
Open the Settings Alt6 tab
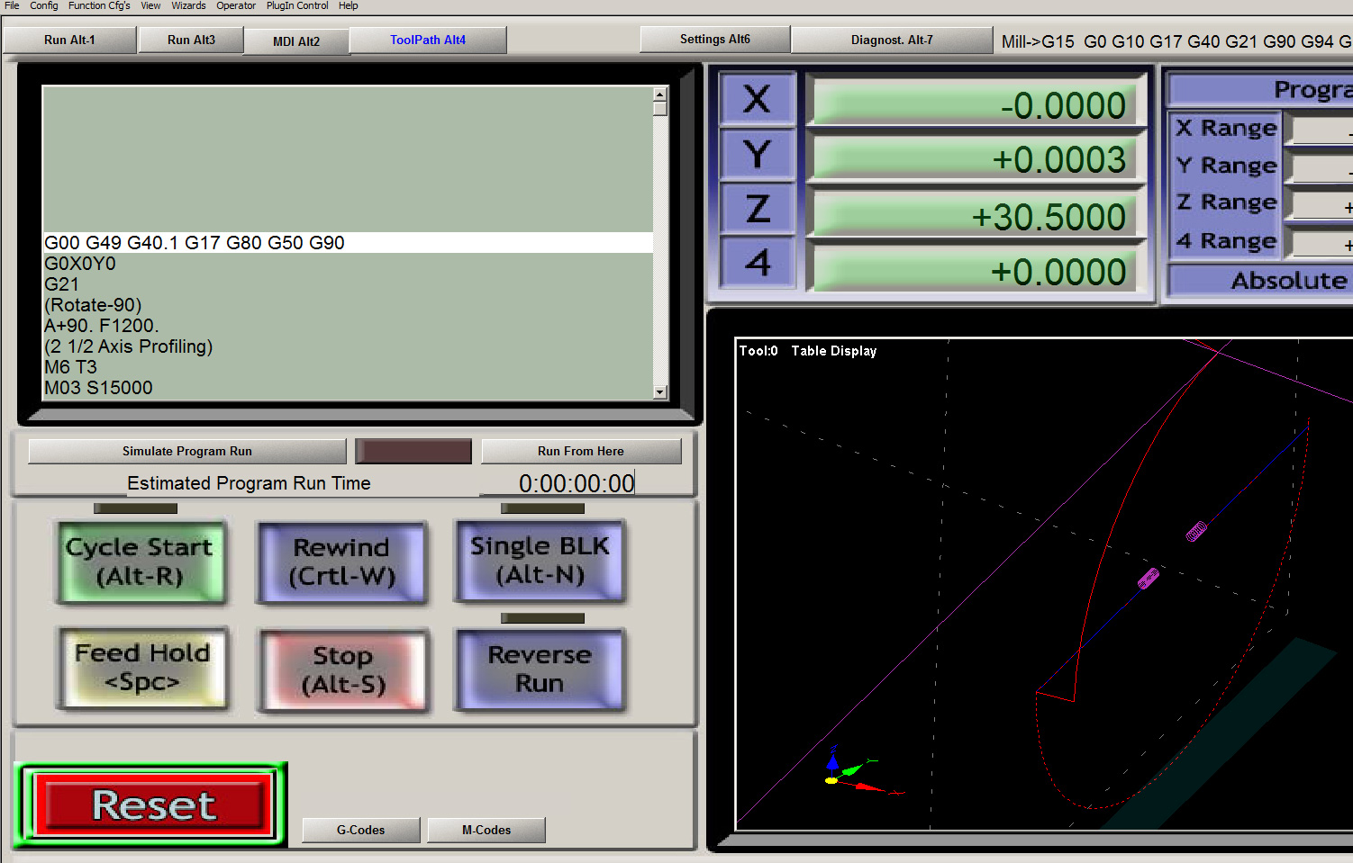point(714,40)
